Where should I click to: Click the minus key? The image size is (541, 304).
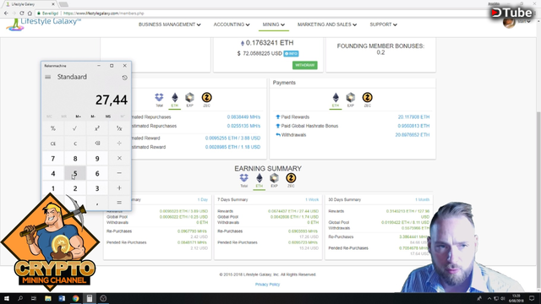pos(119,173)
